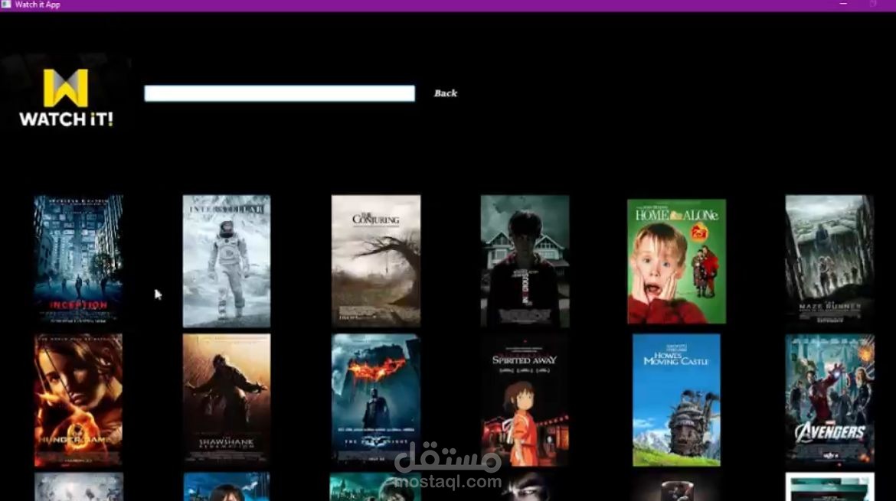Open the Spirited Away poster
The image size is (896, 501).
point(525,400)
